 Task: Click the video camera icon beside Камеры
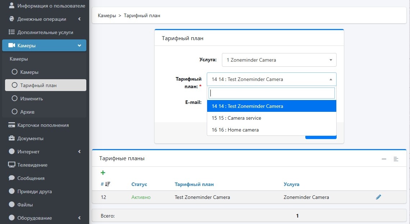12,45
